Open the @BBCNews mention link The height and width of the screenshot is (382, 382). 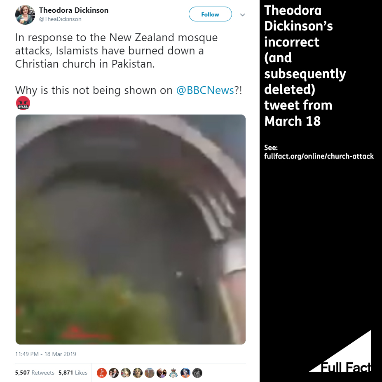[x=205, y=90]
